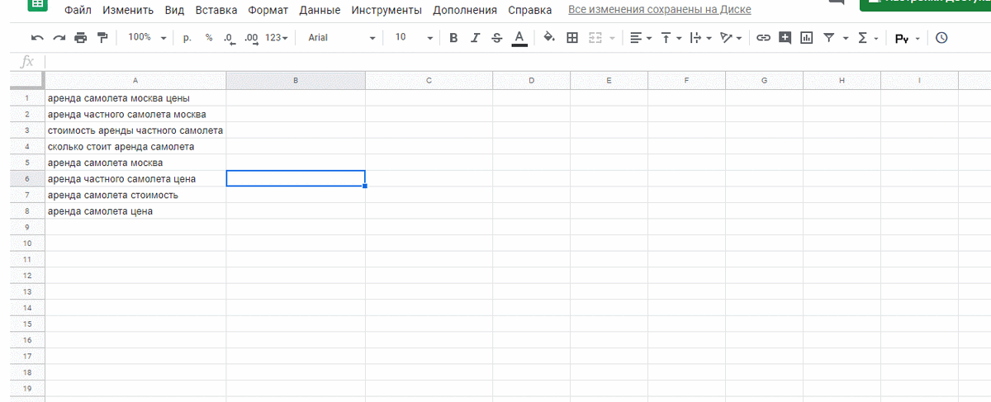The image size is (991, 402).
Task: Open the input tools Ру language selector
Action: [x=908, y=38]
